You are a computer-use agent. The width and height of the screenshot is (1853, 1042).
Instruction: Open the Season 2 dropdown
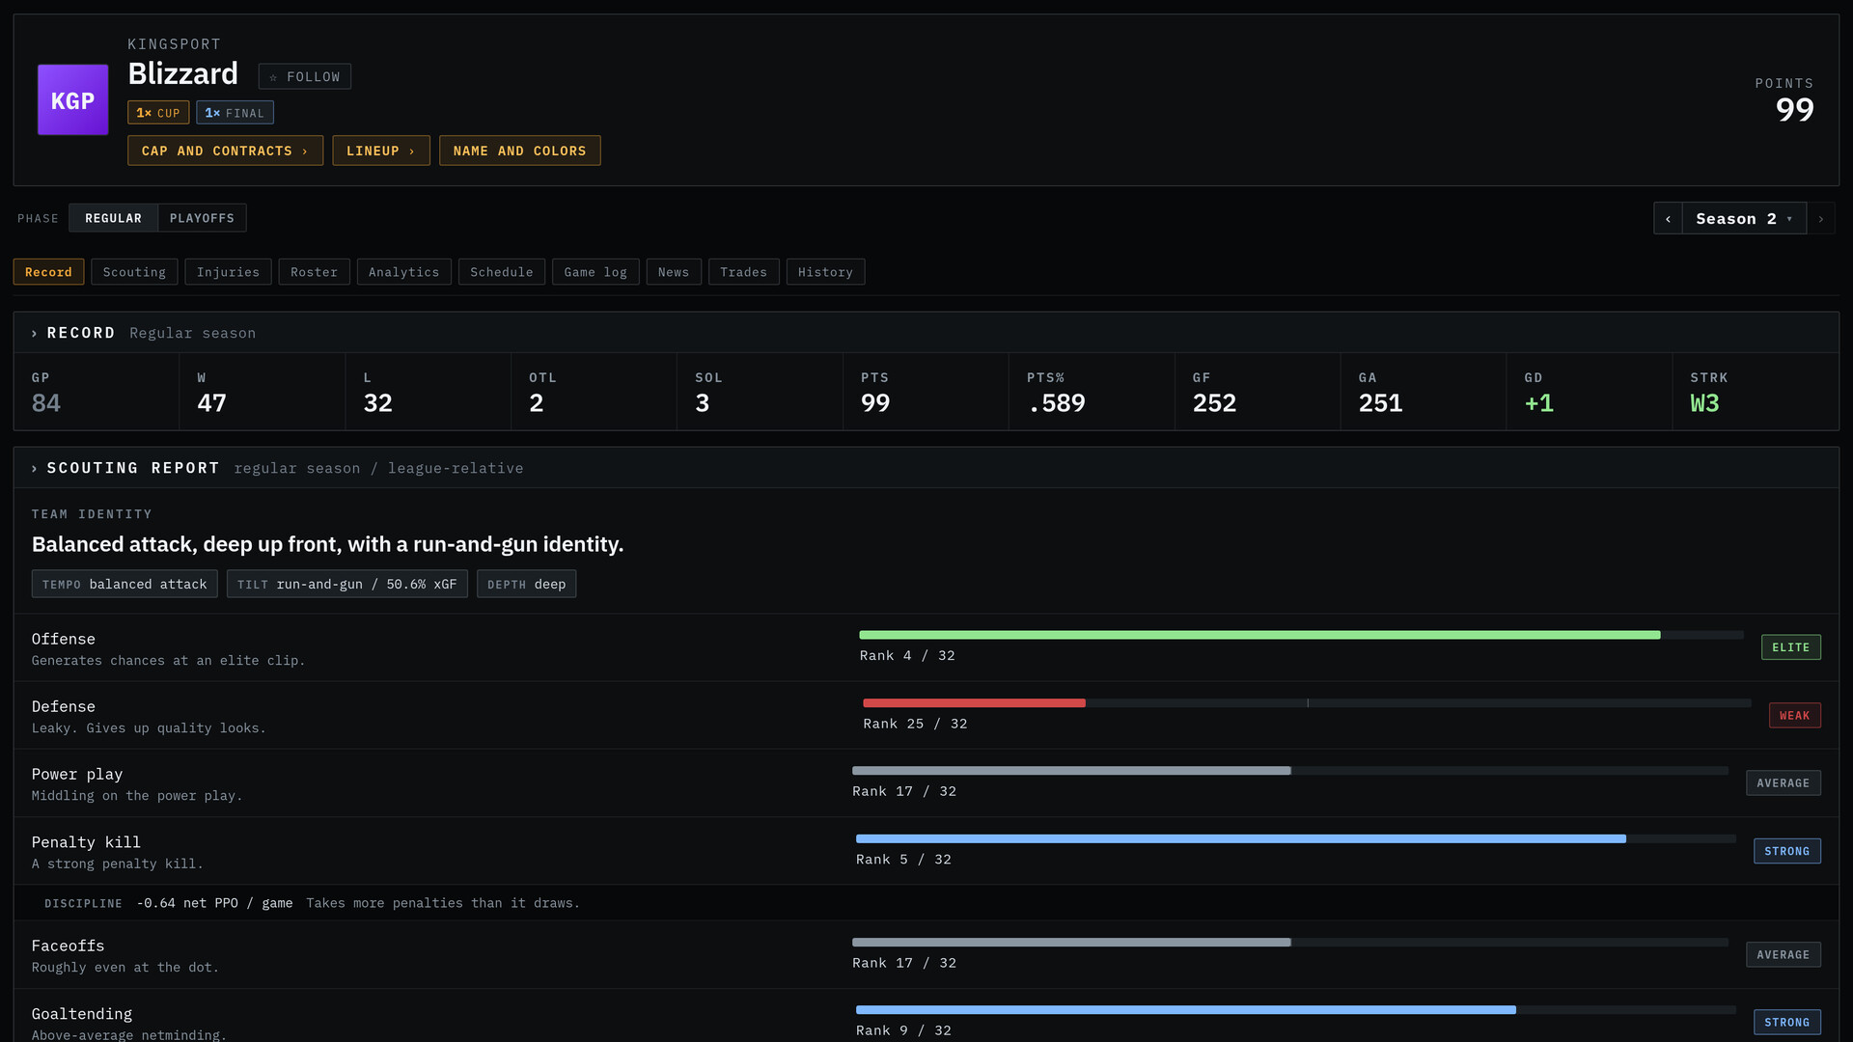[1744, 219]
